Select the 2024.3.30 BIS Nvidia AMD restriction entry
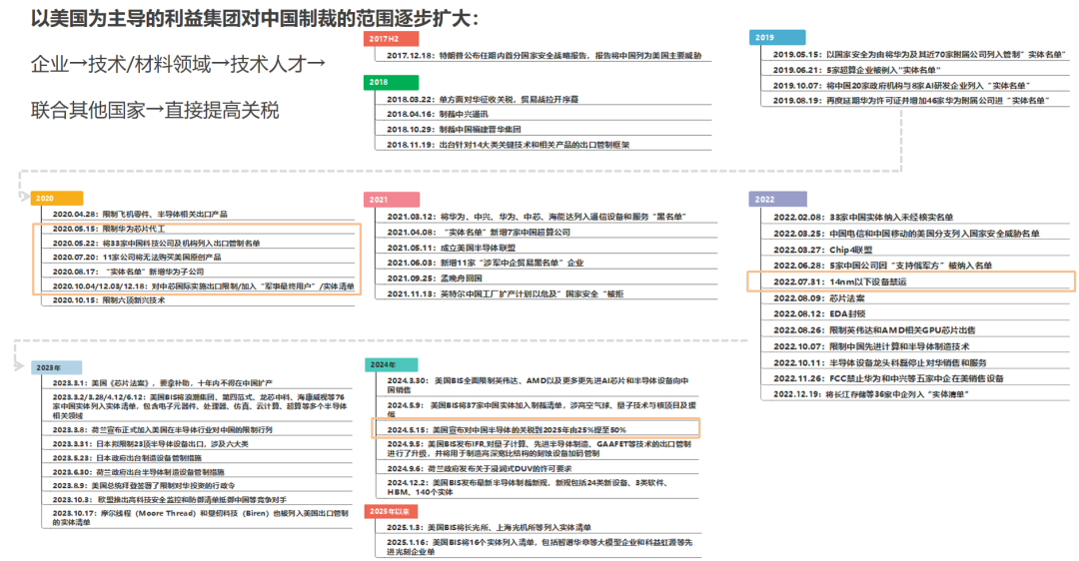 pos(538,385)
